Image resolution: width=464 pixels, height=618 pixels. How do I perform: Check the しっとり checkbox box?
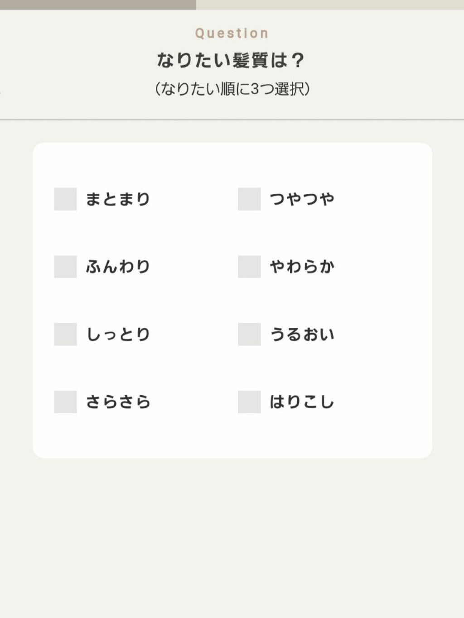pyautogui.click(x=65, y=334)
